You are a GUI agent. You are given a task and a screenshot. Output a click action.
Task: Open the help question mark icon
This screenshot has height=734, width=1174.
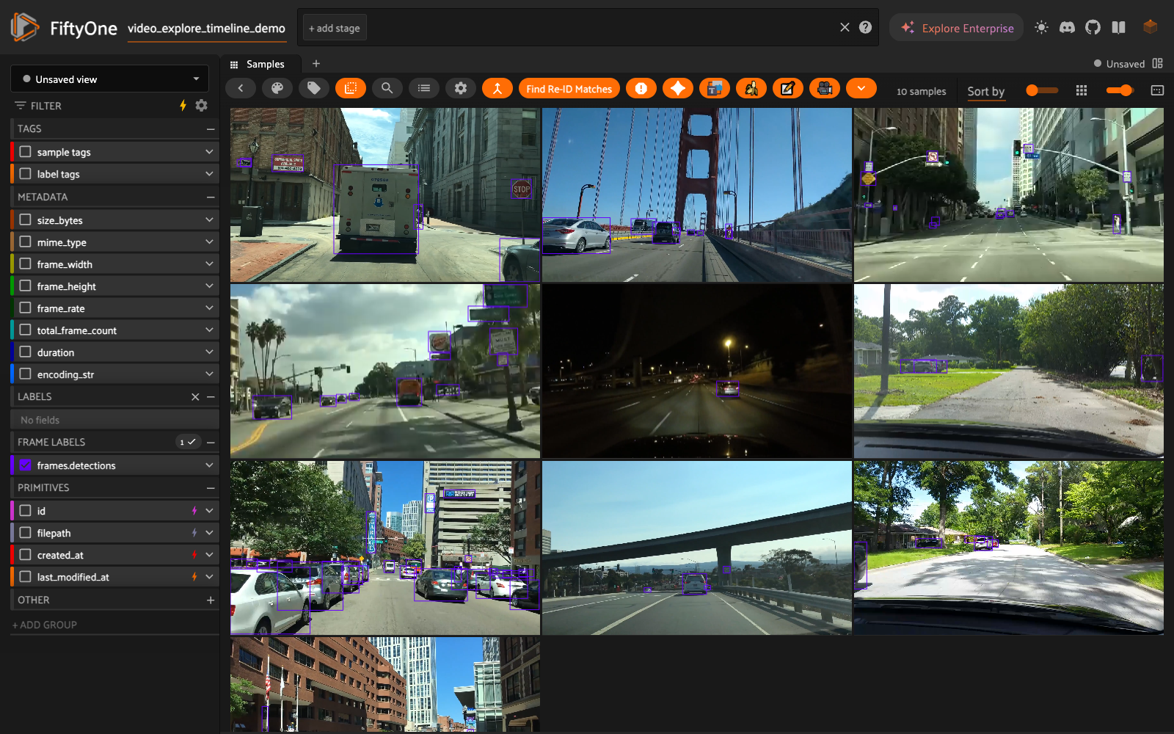(x=866, y=27)
